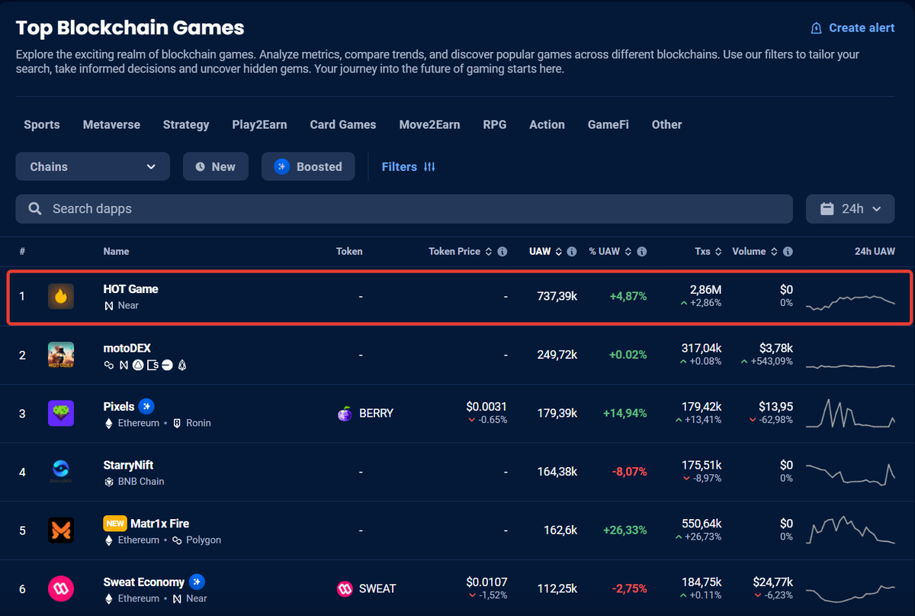
Task: Click the $0.0031 token price
Action: click(486, 407)
